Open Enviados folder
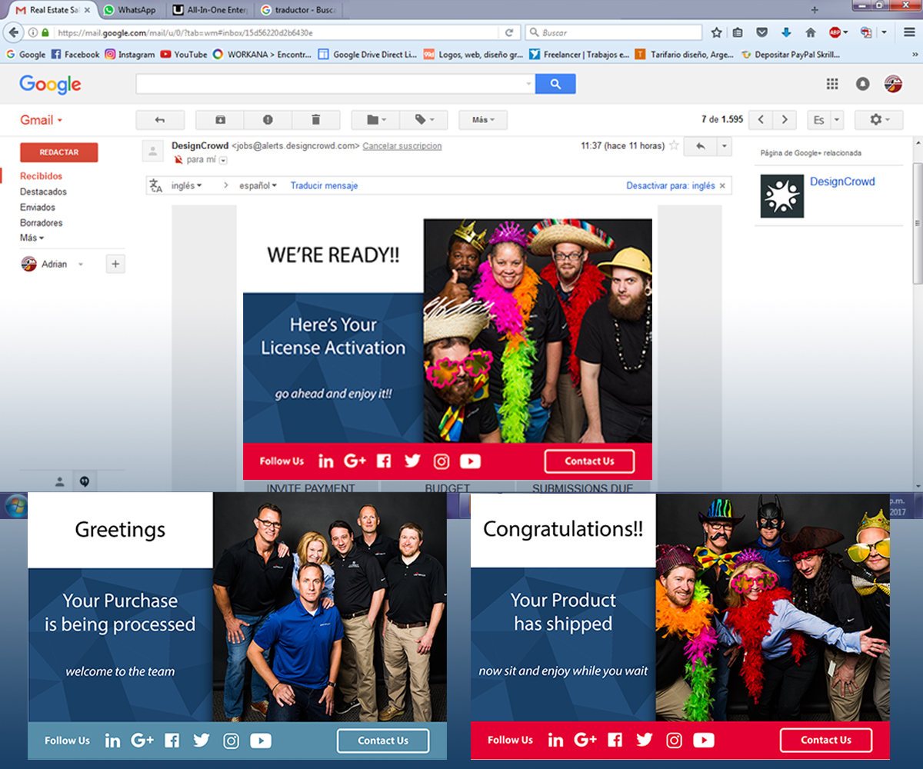This screenshot has height=769, width=923. click(38, 207)
